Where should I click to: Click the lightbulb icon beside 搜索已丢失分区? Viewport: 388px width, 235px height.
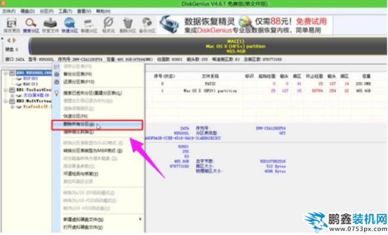click(57, 93)
